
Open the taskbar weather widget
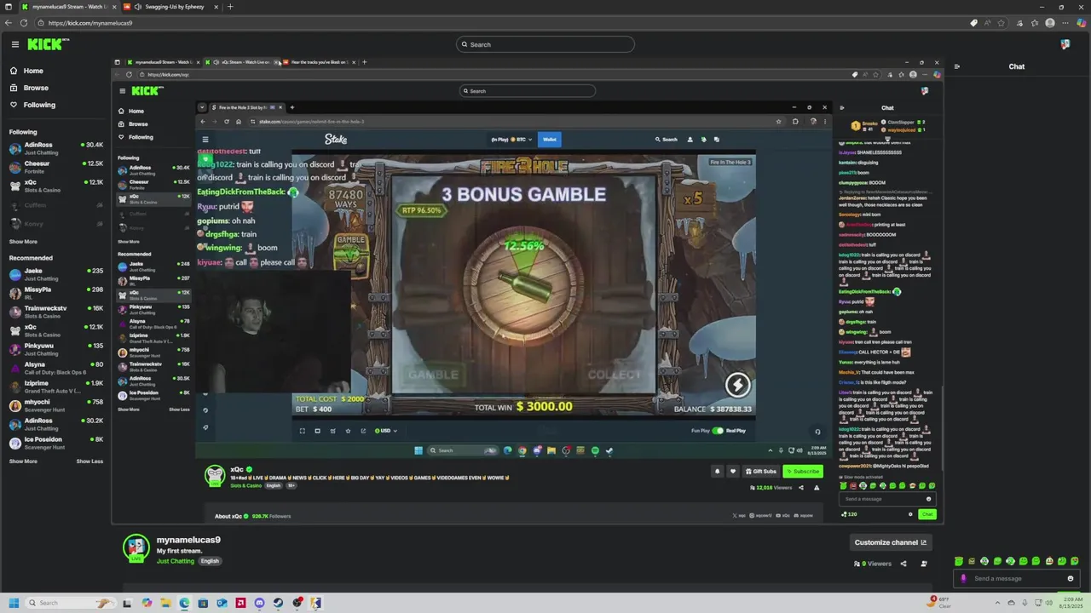[x=940, y=603]
